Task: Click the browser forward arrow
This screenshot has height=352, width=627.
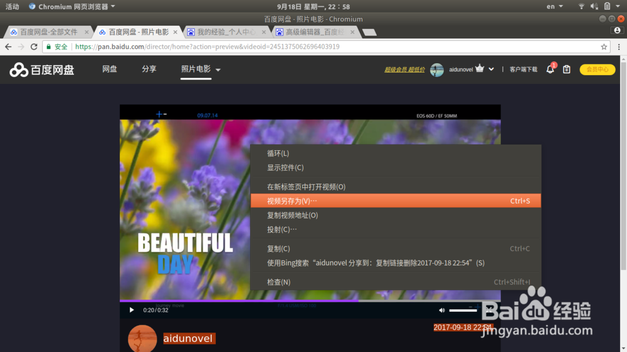Action: (x=21, y=47)
